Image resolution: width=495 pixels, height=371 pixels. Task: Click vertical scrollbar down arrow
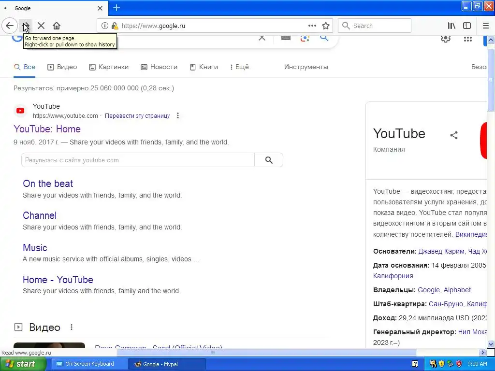[x=491, y=344]
